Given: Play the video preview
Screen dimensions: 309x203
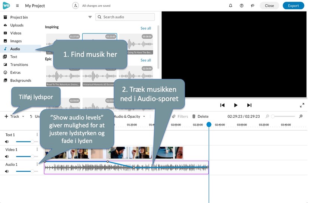Looking at the screenshot, I should tap(235, 105).
